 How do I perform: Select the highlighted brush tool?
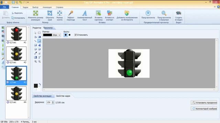[39, 41]
